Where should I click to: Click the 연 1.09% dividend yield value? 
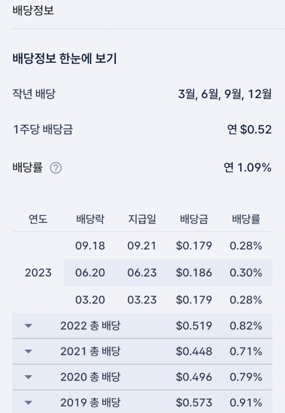[248, 167]
